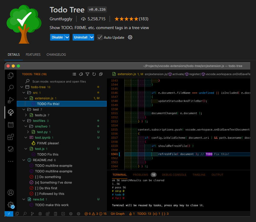Open the Manage gear with clock badge

[x=11, y=205]
